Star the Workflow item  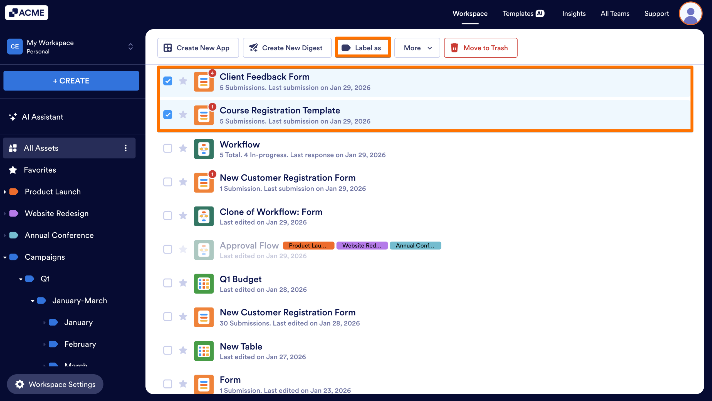(x=183, y=148)
